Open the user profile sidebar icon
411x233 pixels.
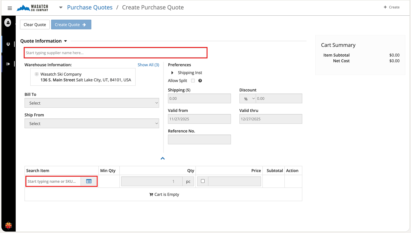(8, 23)
